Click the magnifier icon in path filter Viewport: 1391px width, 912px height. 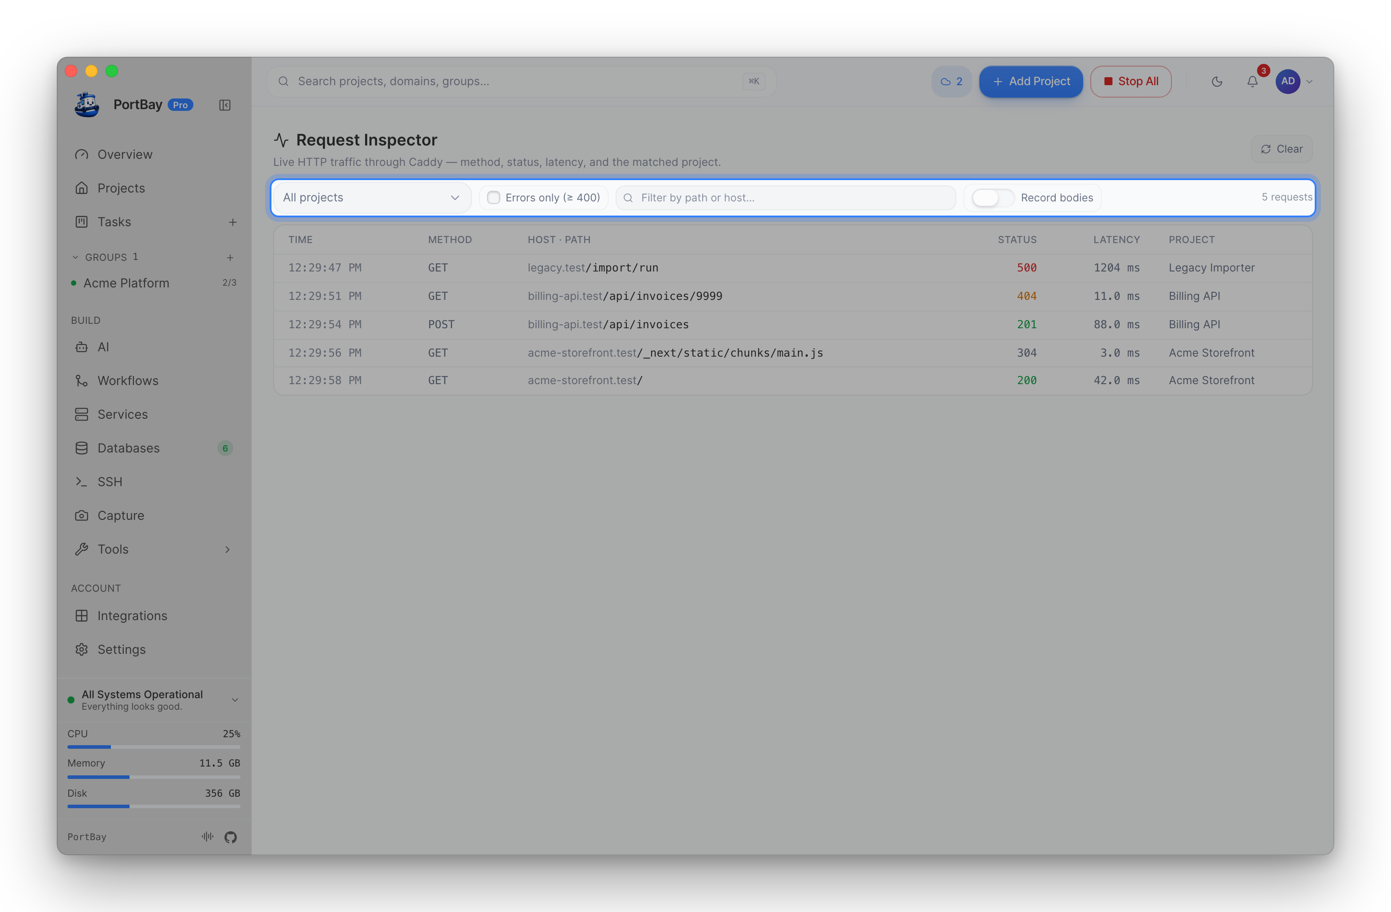coord(628,198)
